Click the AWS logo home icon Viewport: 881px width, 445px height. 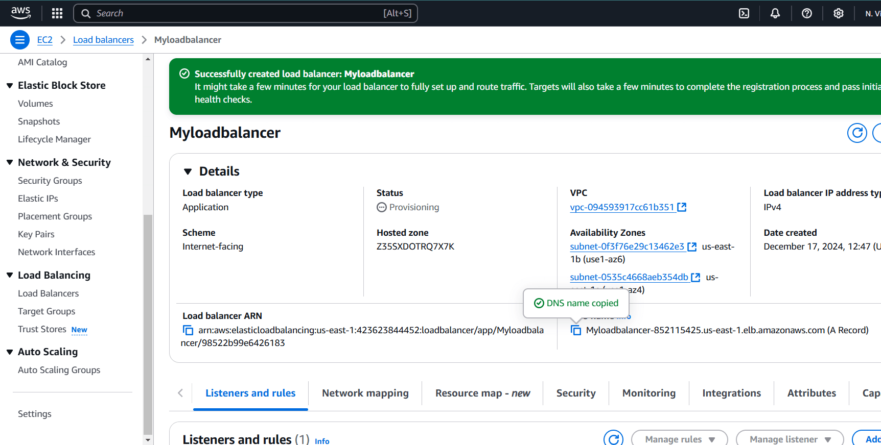(20, 13)
